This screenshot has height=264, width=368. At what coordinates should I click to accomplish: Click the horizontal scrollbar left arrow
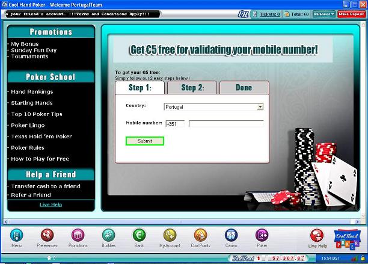coord(6,222)
